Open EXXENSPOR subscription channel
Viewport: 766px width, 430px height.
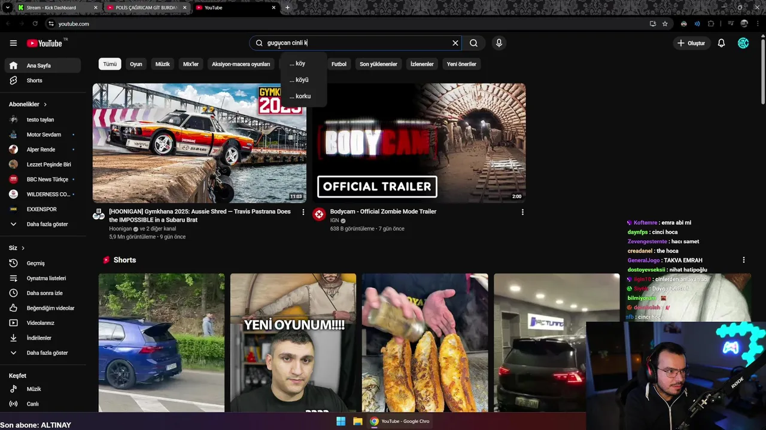(x=42, y=209)
